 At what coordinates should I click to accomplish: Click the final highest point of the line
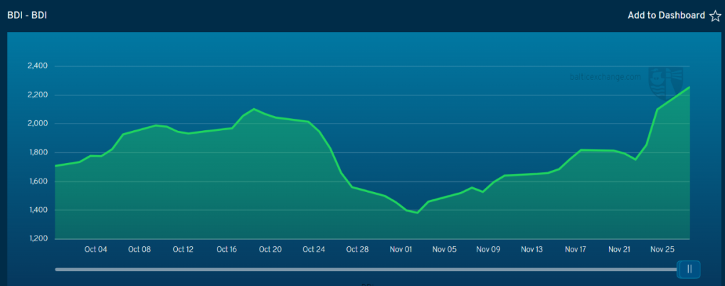pyautogui.click(x=689, y=87)
